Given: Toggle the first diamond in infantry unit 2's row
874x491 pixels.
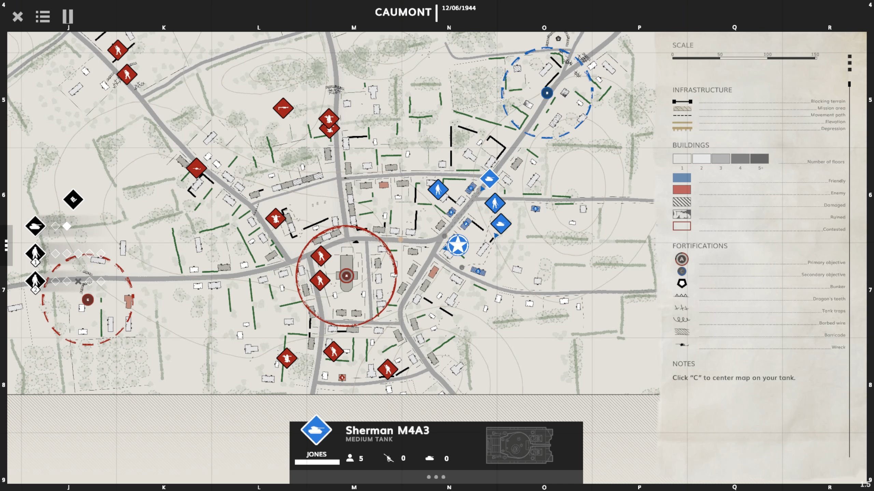Looking at the screenshot, I should pyautogui.click(x=55, y=281).
